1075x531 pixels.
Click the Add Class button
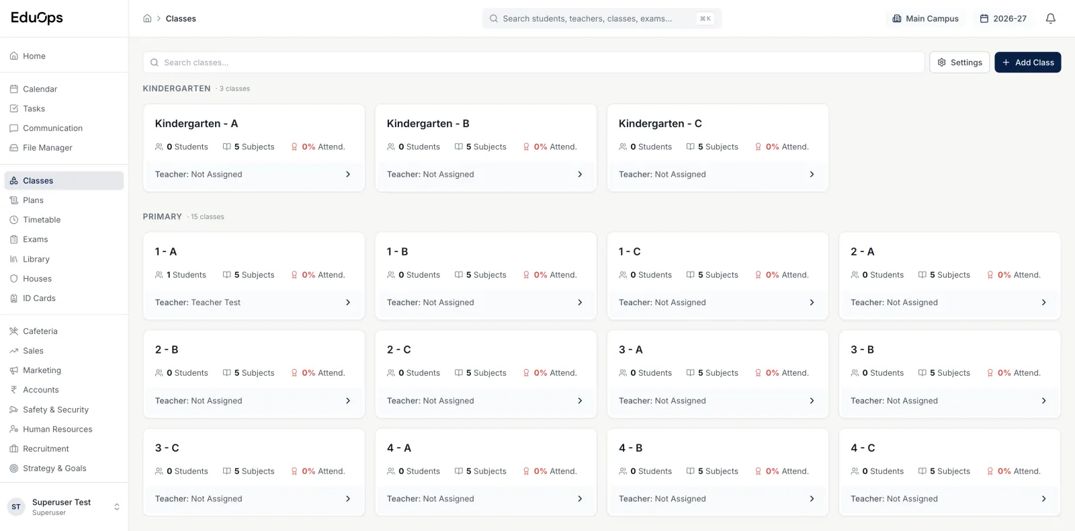click(x=1027, y=63)
